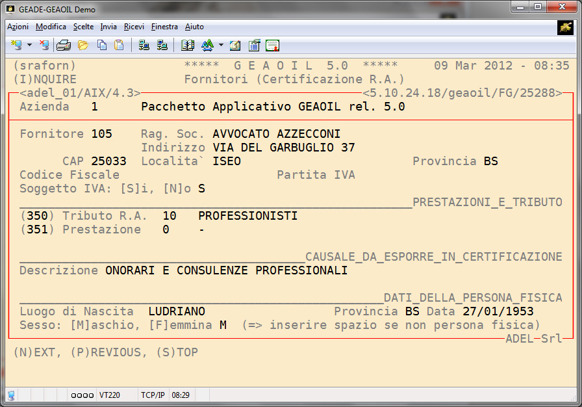Click the VT220 status bar indicator
The height and width of the screenshot is (407, 582).
(108, 395)
